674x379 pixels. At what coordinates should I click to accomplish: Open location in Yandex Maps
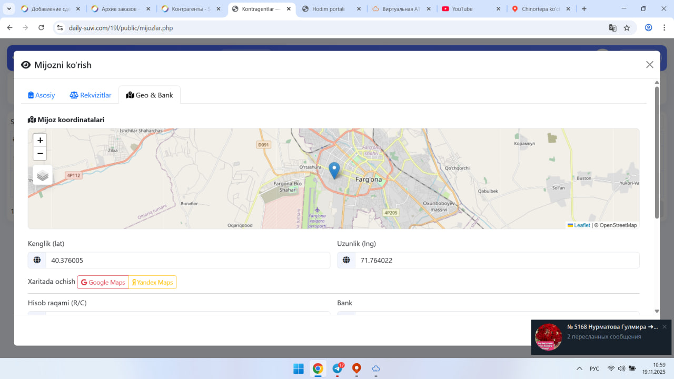pyautogui.click(x=153, y=282)
